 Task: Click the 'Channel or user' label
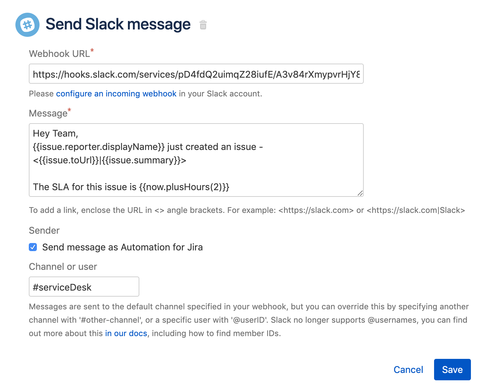point(63,267)
